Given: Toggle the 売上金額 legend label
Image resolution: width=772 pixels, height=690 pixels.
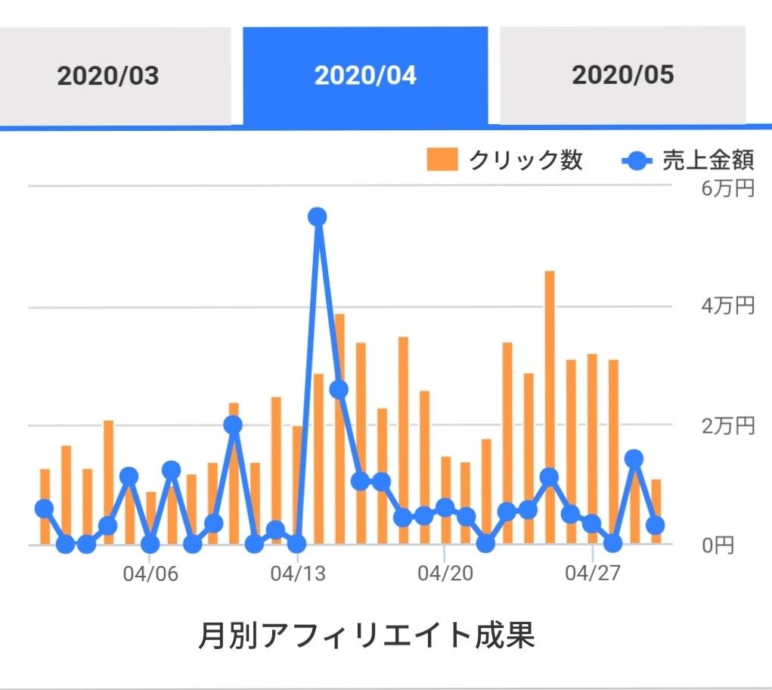Looking at the screenshot, I should coord(708,160).
